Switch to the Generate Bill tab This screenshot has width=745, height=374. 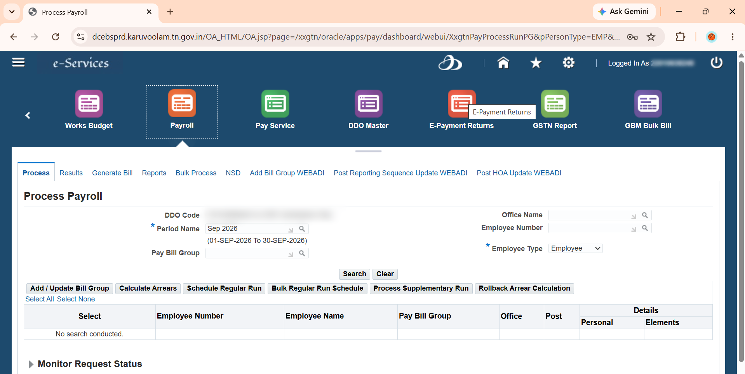pos(112,173)
